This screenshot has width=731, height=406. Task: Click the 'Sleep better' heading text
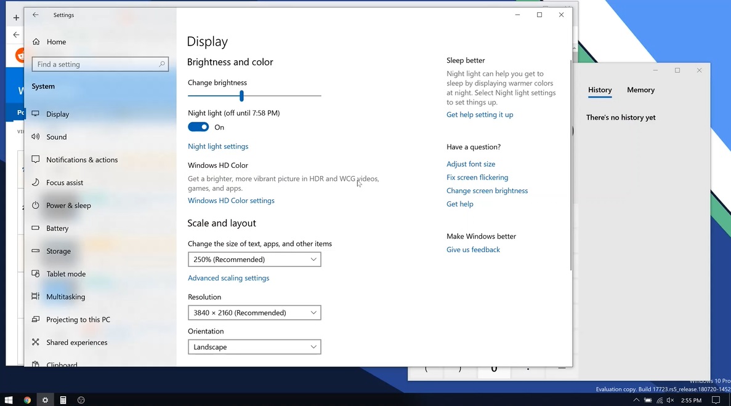tap(466, 60)
